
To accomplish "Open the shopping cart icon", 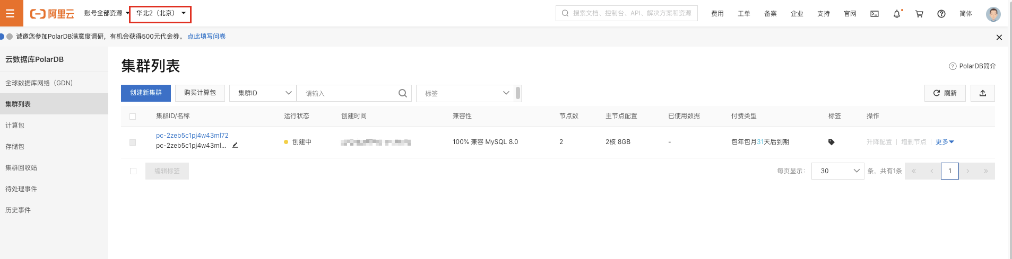I will pos(919,14).
